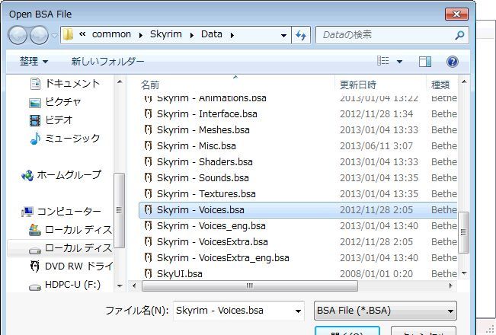This screenshot has height=335, width=496.
Task: Click file icon of Skyrim - Textures.bsa
Action: [x=148, y=193]
